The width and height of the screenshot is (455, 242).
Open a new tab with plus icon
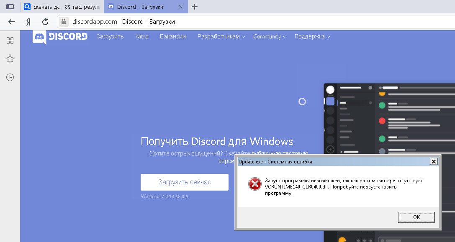pos(195,7)
